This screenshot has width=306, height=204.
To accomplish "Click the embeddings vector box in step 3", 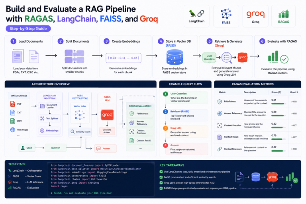I will click(124, 58).
